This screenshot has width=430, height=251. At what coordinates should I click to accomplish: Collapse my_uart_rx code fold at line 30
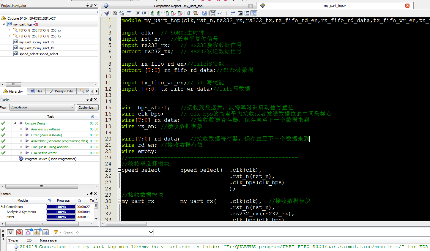(x=119, y=201)
